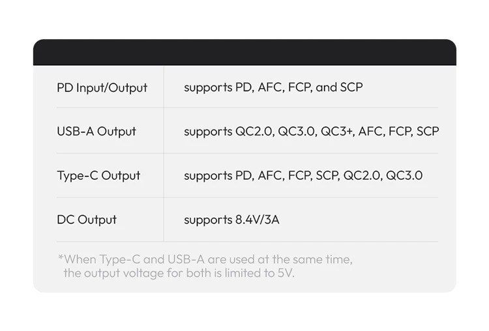Screen dimensions: 489x331
Task: Select the USB-A Output row label
Action: point(96,132)
